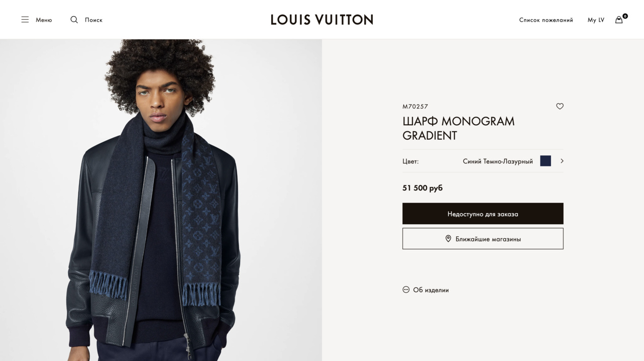Click the Louis Vuitton logo
Viewport: 644px width, 361px height.
pos(322,20)
